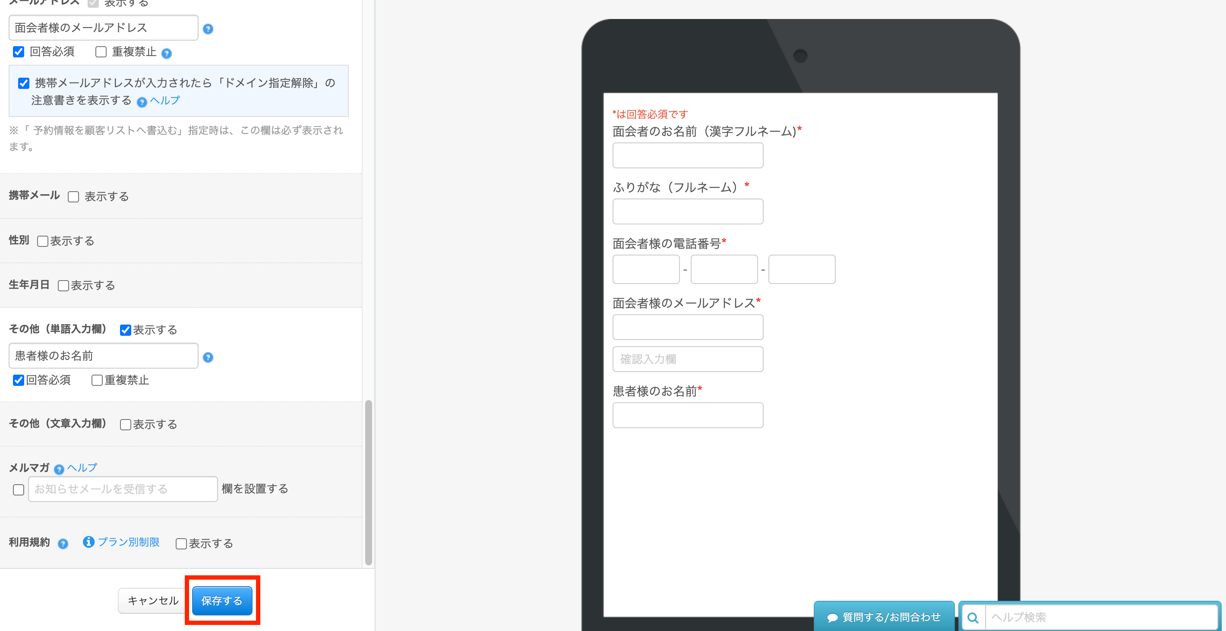Click the 保存する button
Screen dimensions: 1226x631
coord(222,600)
